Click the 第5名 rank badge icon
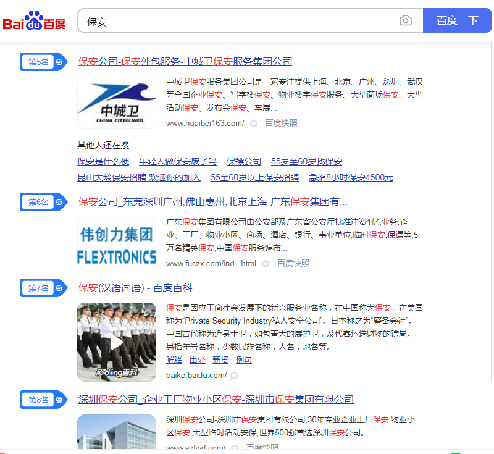The image size is (494, 454). point(43,62)
